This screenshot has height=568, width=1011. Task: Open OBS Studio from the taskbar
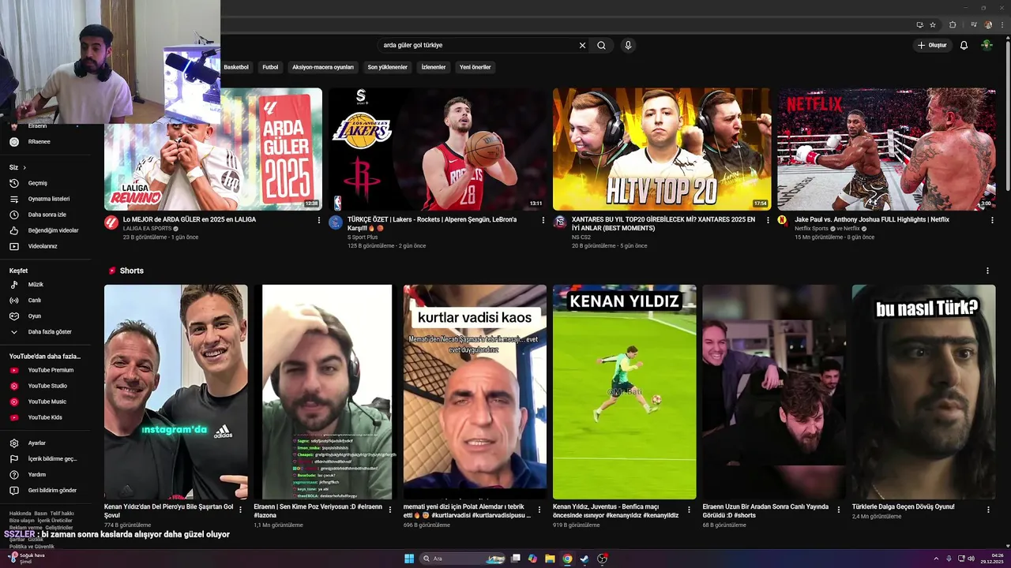(602, 559)
